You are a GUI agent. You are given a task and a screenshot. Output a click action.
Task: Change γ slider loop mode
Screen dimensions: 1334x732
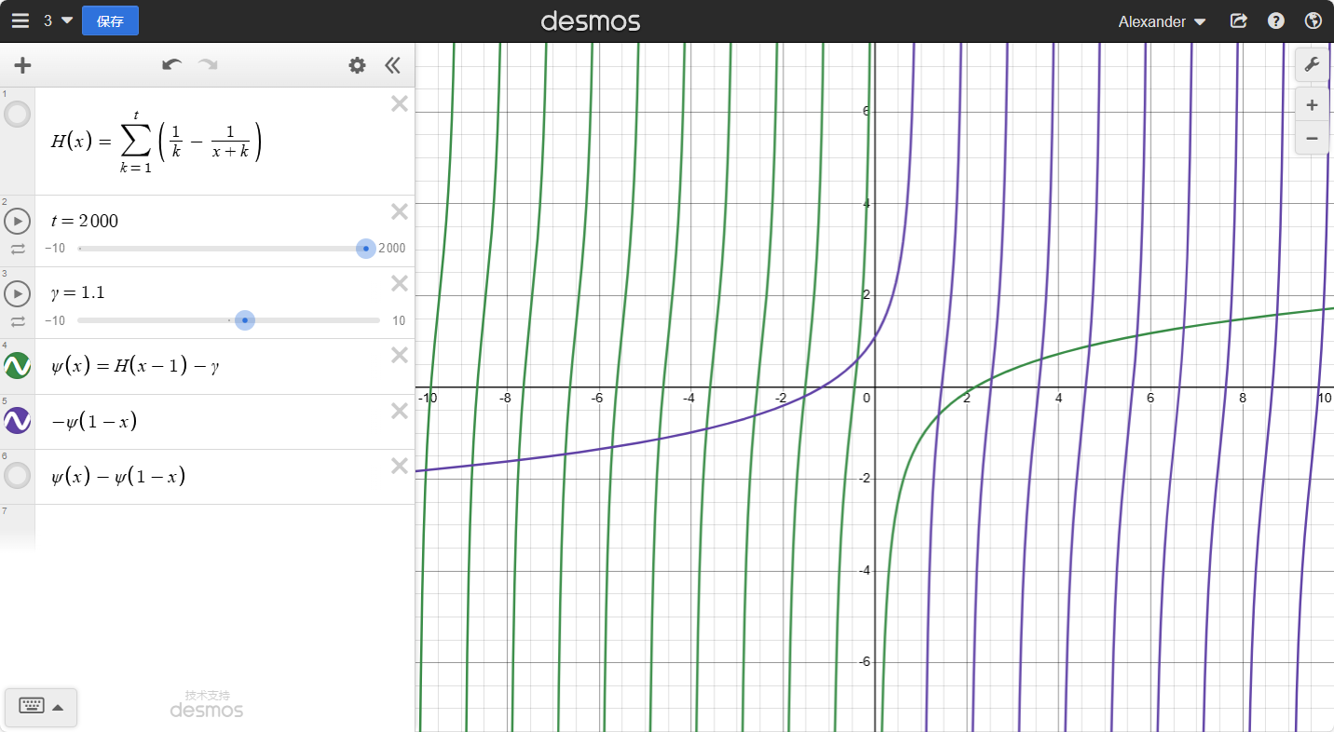[18, 321]
